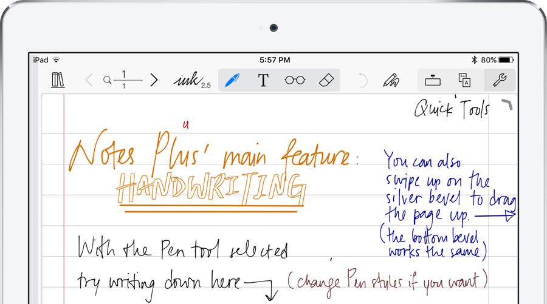Tap the 80% battery indicator
Viewport: 547px width, 304px height.
[x=497, y=60]
